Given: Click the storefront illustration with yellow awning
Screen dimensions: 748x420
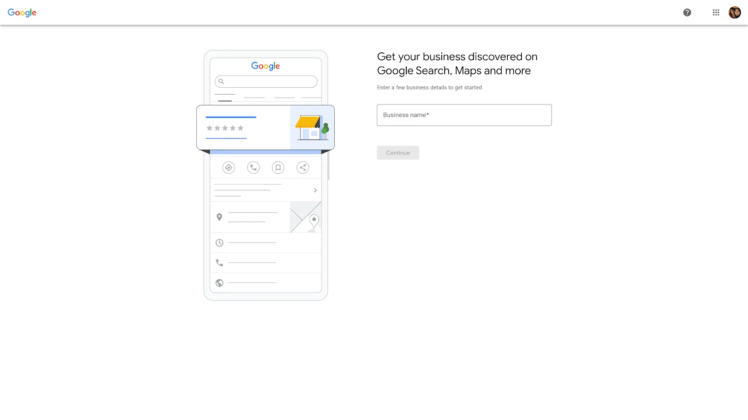Looking at the screenshot, I should (312, 127).
